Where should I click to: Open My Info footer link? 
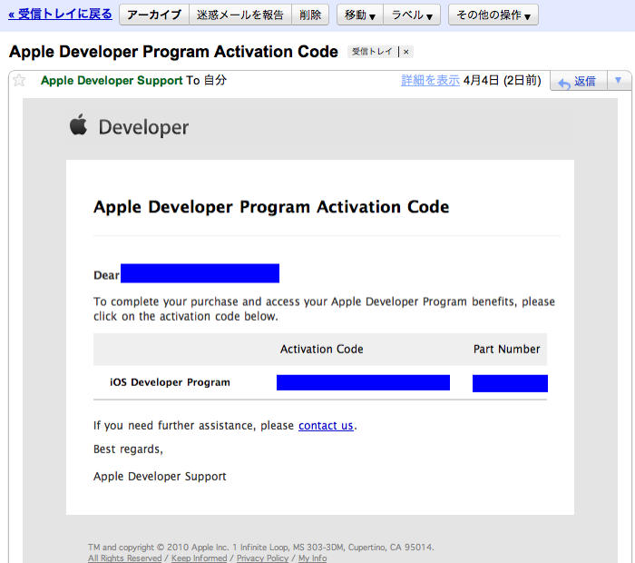tap(312, 558)
